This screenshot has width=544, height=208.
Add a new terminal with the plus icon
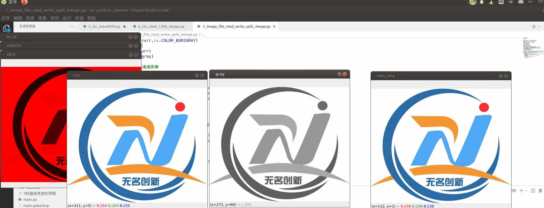click(521, 191)
